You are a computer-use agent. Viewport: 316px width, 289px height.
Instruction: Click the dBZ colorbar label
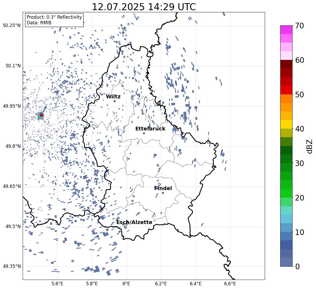(x=310, y=146)
